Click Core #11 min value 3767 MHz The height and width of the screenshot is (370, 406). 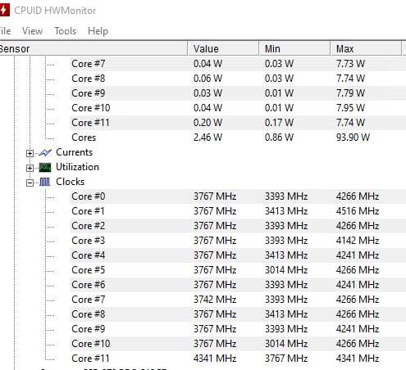[x=286, y=359]
